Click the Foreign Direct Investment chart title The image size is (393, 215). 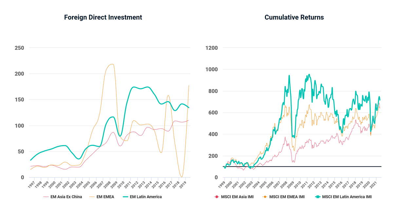103,17
